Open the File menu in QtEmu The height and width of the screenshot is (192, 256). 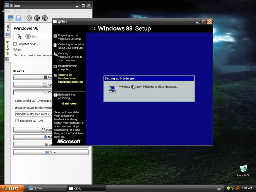tap(8, 11)
